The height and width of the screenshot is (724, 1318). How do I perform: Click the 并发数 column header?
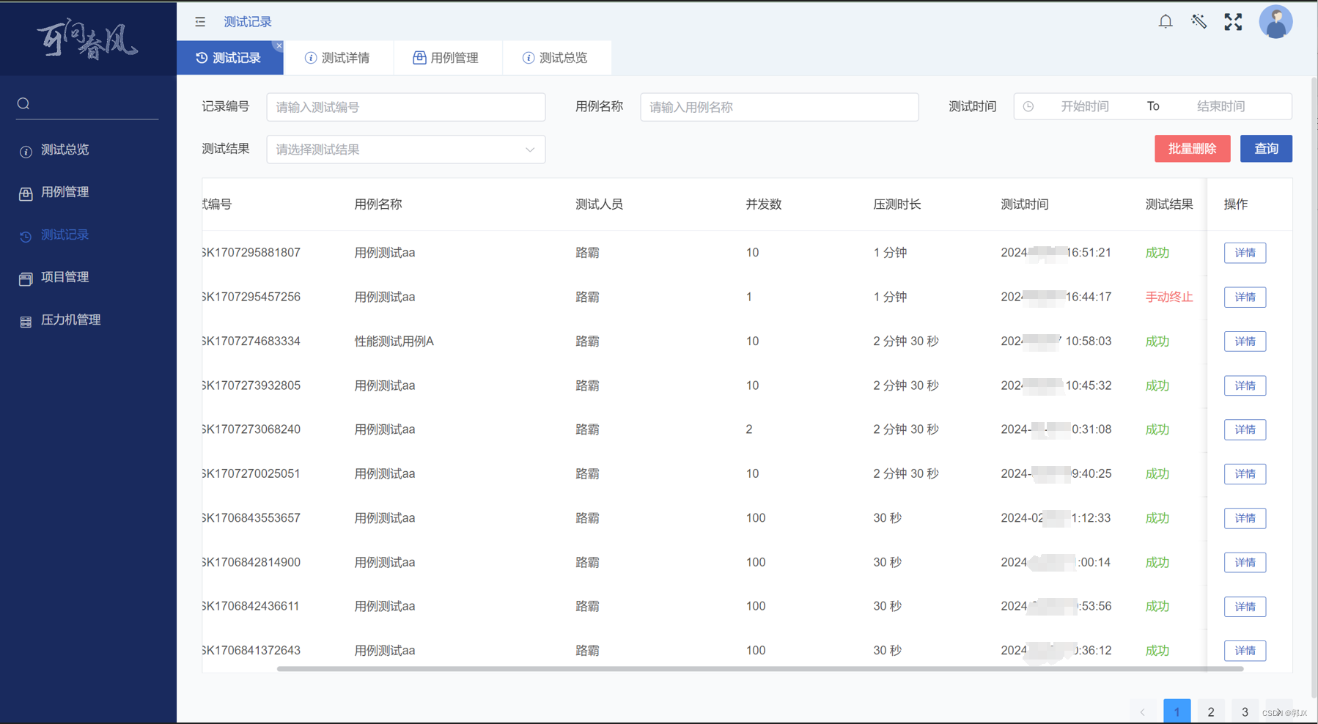click(x=764, y=204)
